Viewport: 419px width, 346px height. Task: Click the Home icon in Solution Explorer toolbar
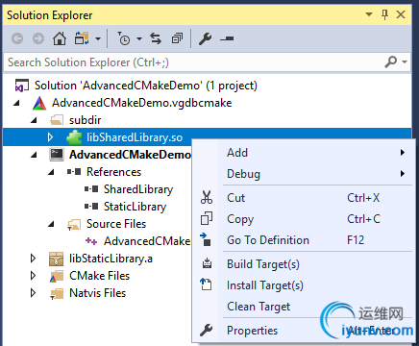60,38
